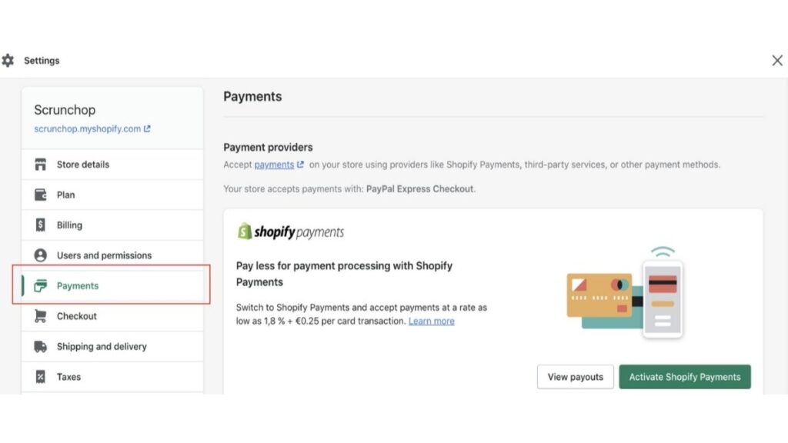The image size is (788, 443).
Task: Click the Settings gear icon
Action: tap(8, 60)
